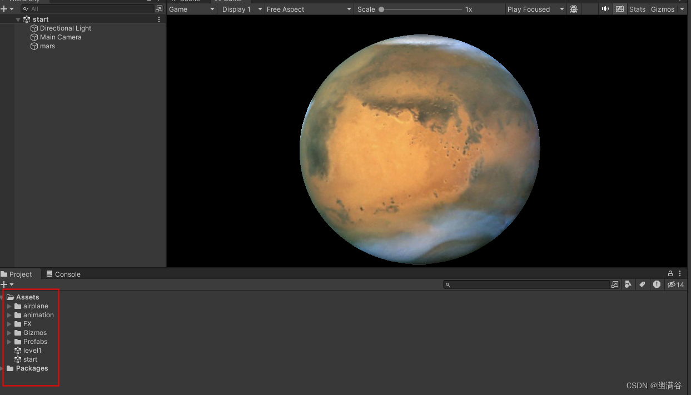Toggle Mute Audio in Game view

[605, 9]
